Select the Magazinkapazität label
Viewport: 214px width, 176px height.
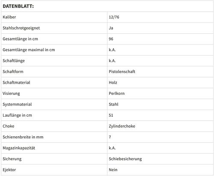coord(19,148)
